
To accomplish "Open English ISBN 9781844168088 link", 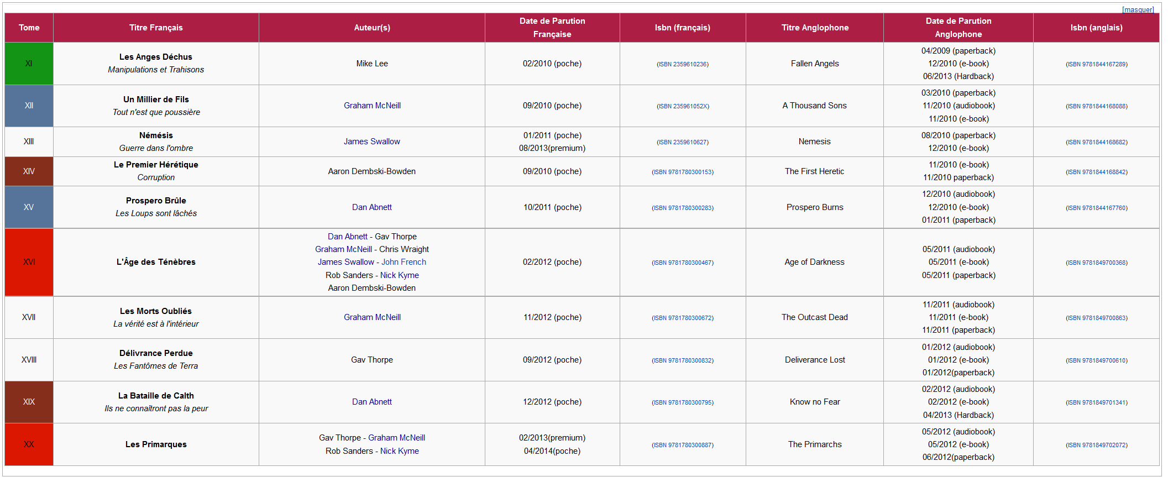I will click(1097, 106).
